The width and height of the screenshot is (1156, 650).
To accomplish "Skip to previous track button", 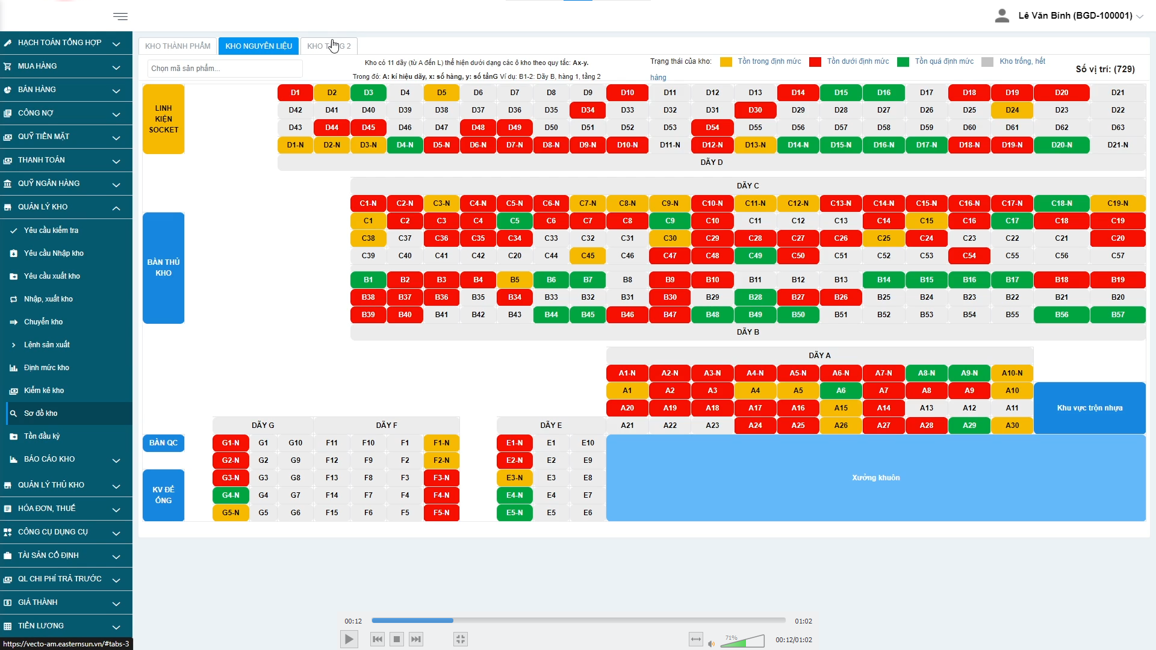I will click(x=378, y=639).
